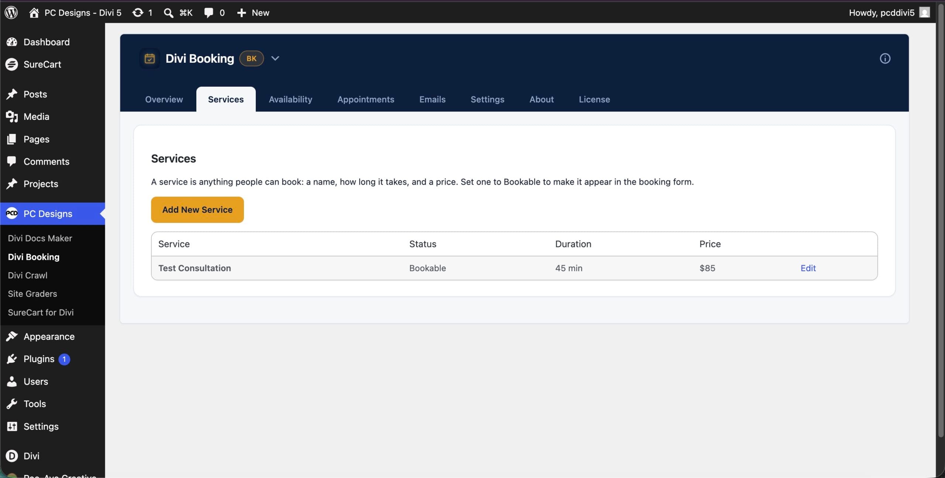945x478 pixels.
Task: Open Site Graders submenu item
Action: coord(32,294)
